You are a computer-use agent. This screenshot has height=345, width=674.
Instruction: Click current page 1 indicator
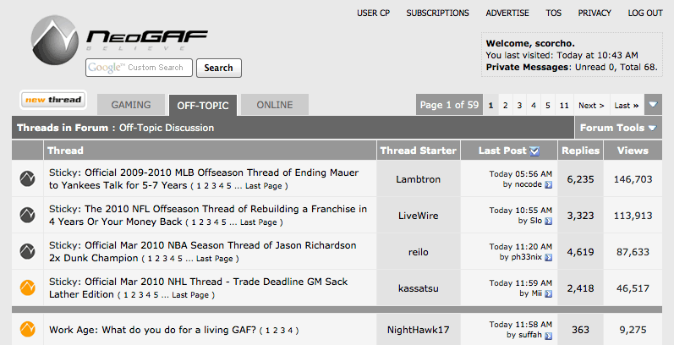point(490,105)
